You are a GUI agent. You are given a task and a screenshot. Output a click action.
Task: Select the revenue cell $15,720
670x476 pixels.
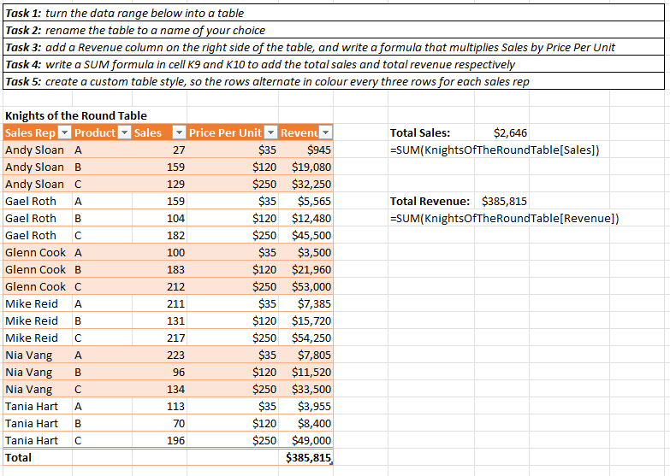pyautogui.click(x=305, y=320)
